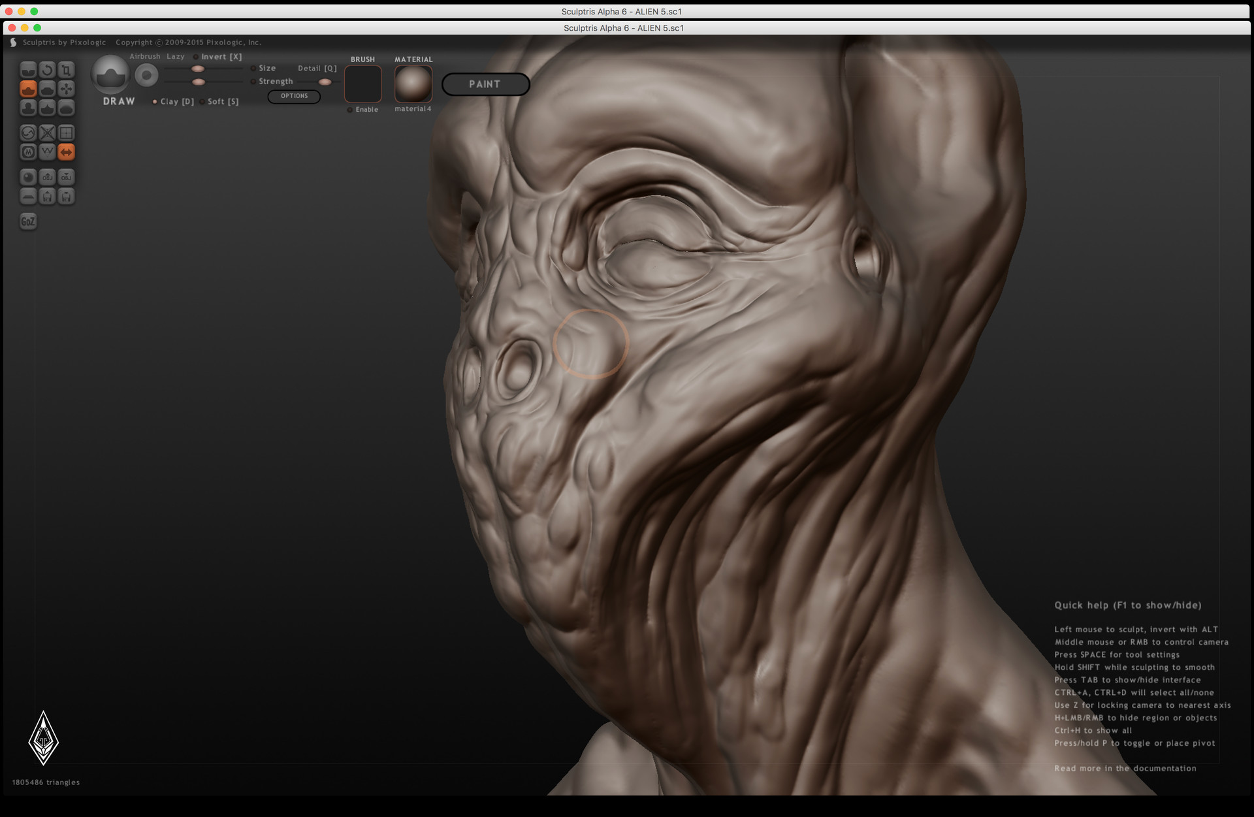
Task: Toggle the Symmetry double-arrow icon
Action: click(x=66, y=152)
